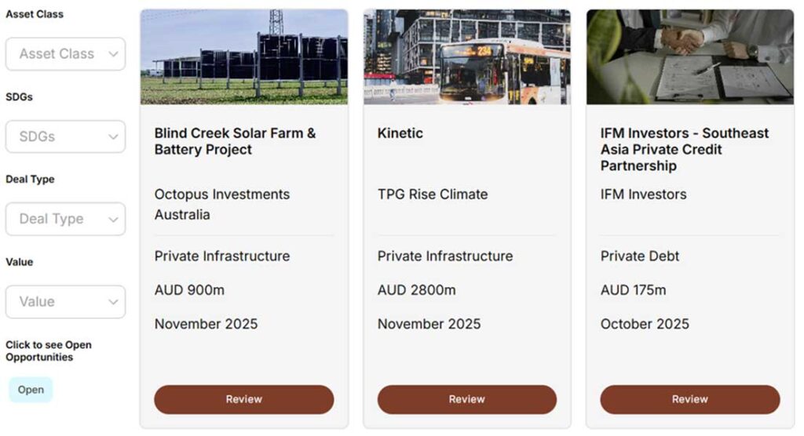The width and height of the screenshot is (804, 436).
Task: Open the Blind Creek Solar Farm title
Action: click(235, 141)
